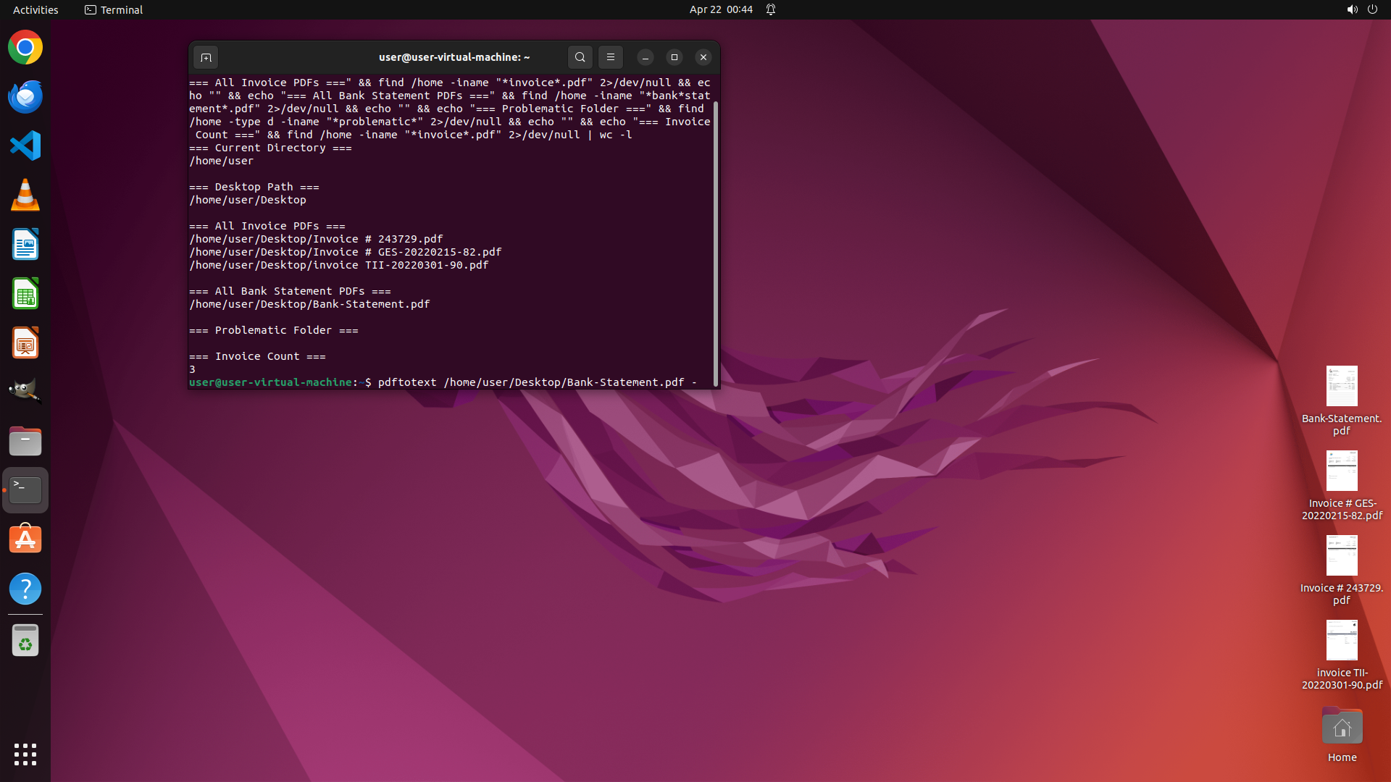Launch GIMP image editor from dock
Viewport: 1391px width, 782px height.
25,392
